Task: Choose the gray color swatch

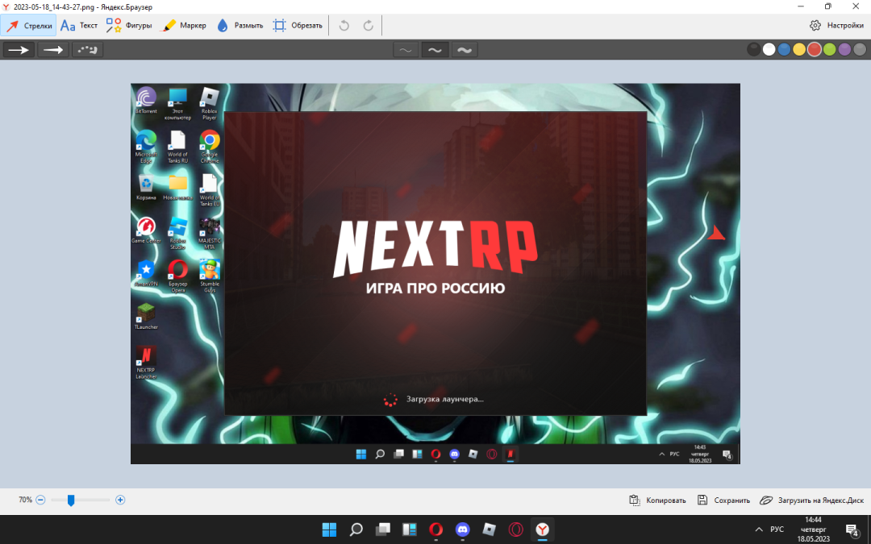Action: coord(860,50)
